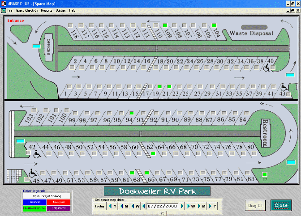Go back one year with left Y
This screenshot has width=301, height=216.
[x=112, y=206]
